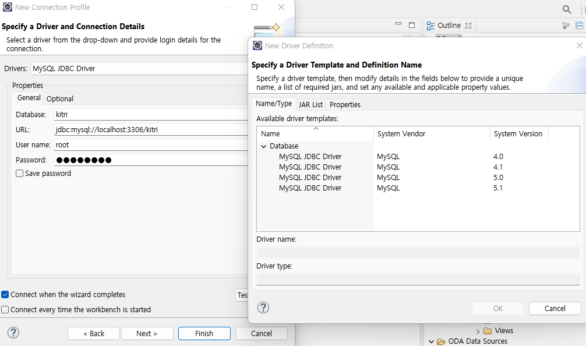
Task: Collapse the Database template category
Action: tap(263, 146)
